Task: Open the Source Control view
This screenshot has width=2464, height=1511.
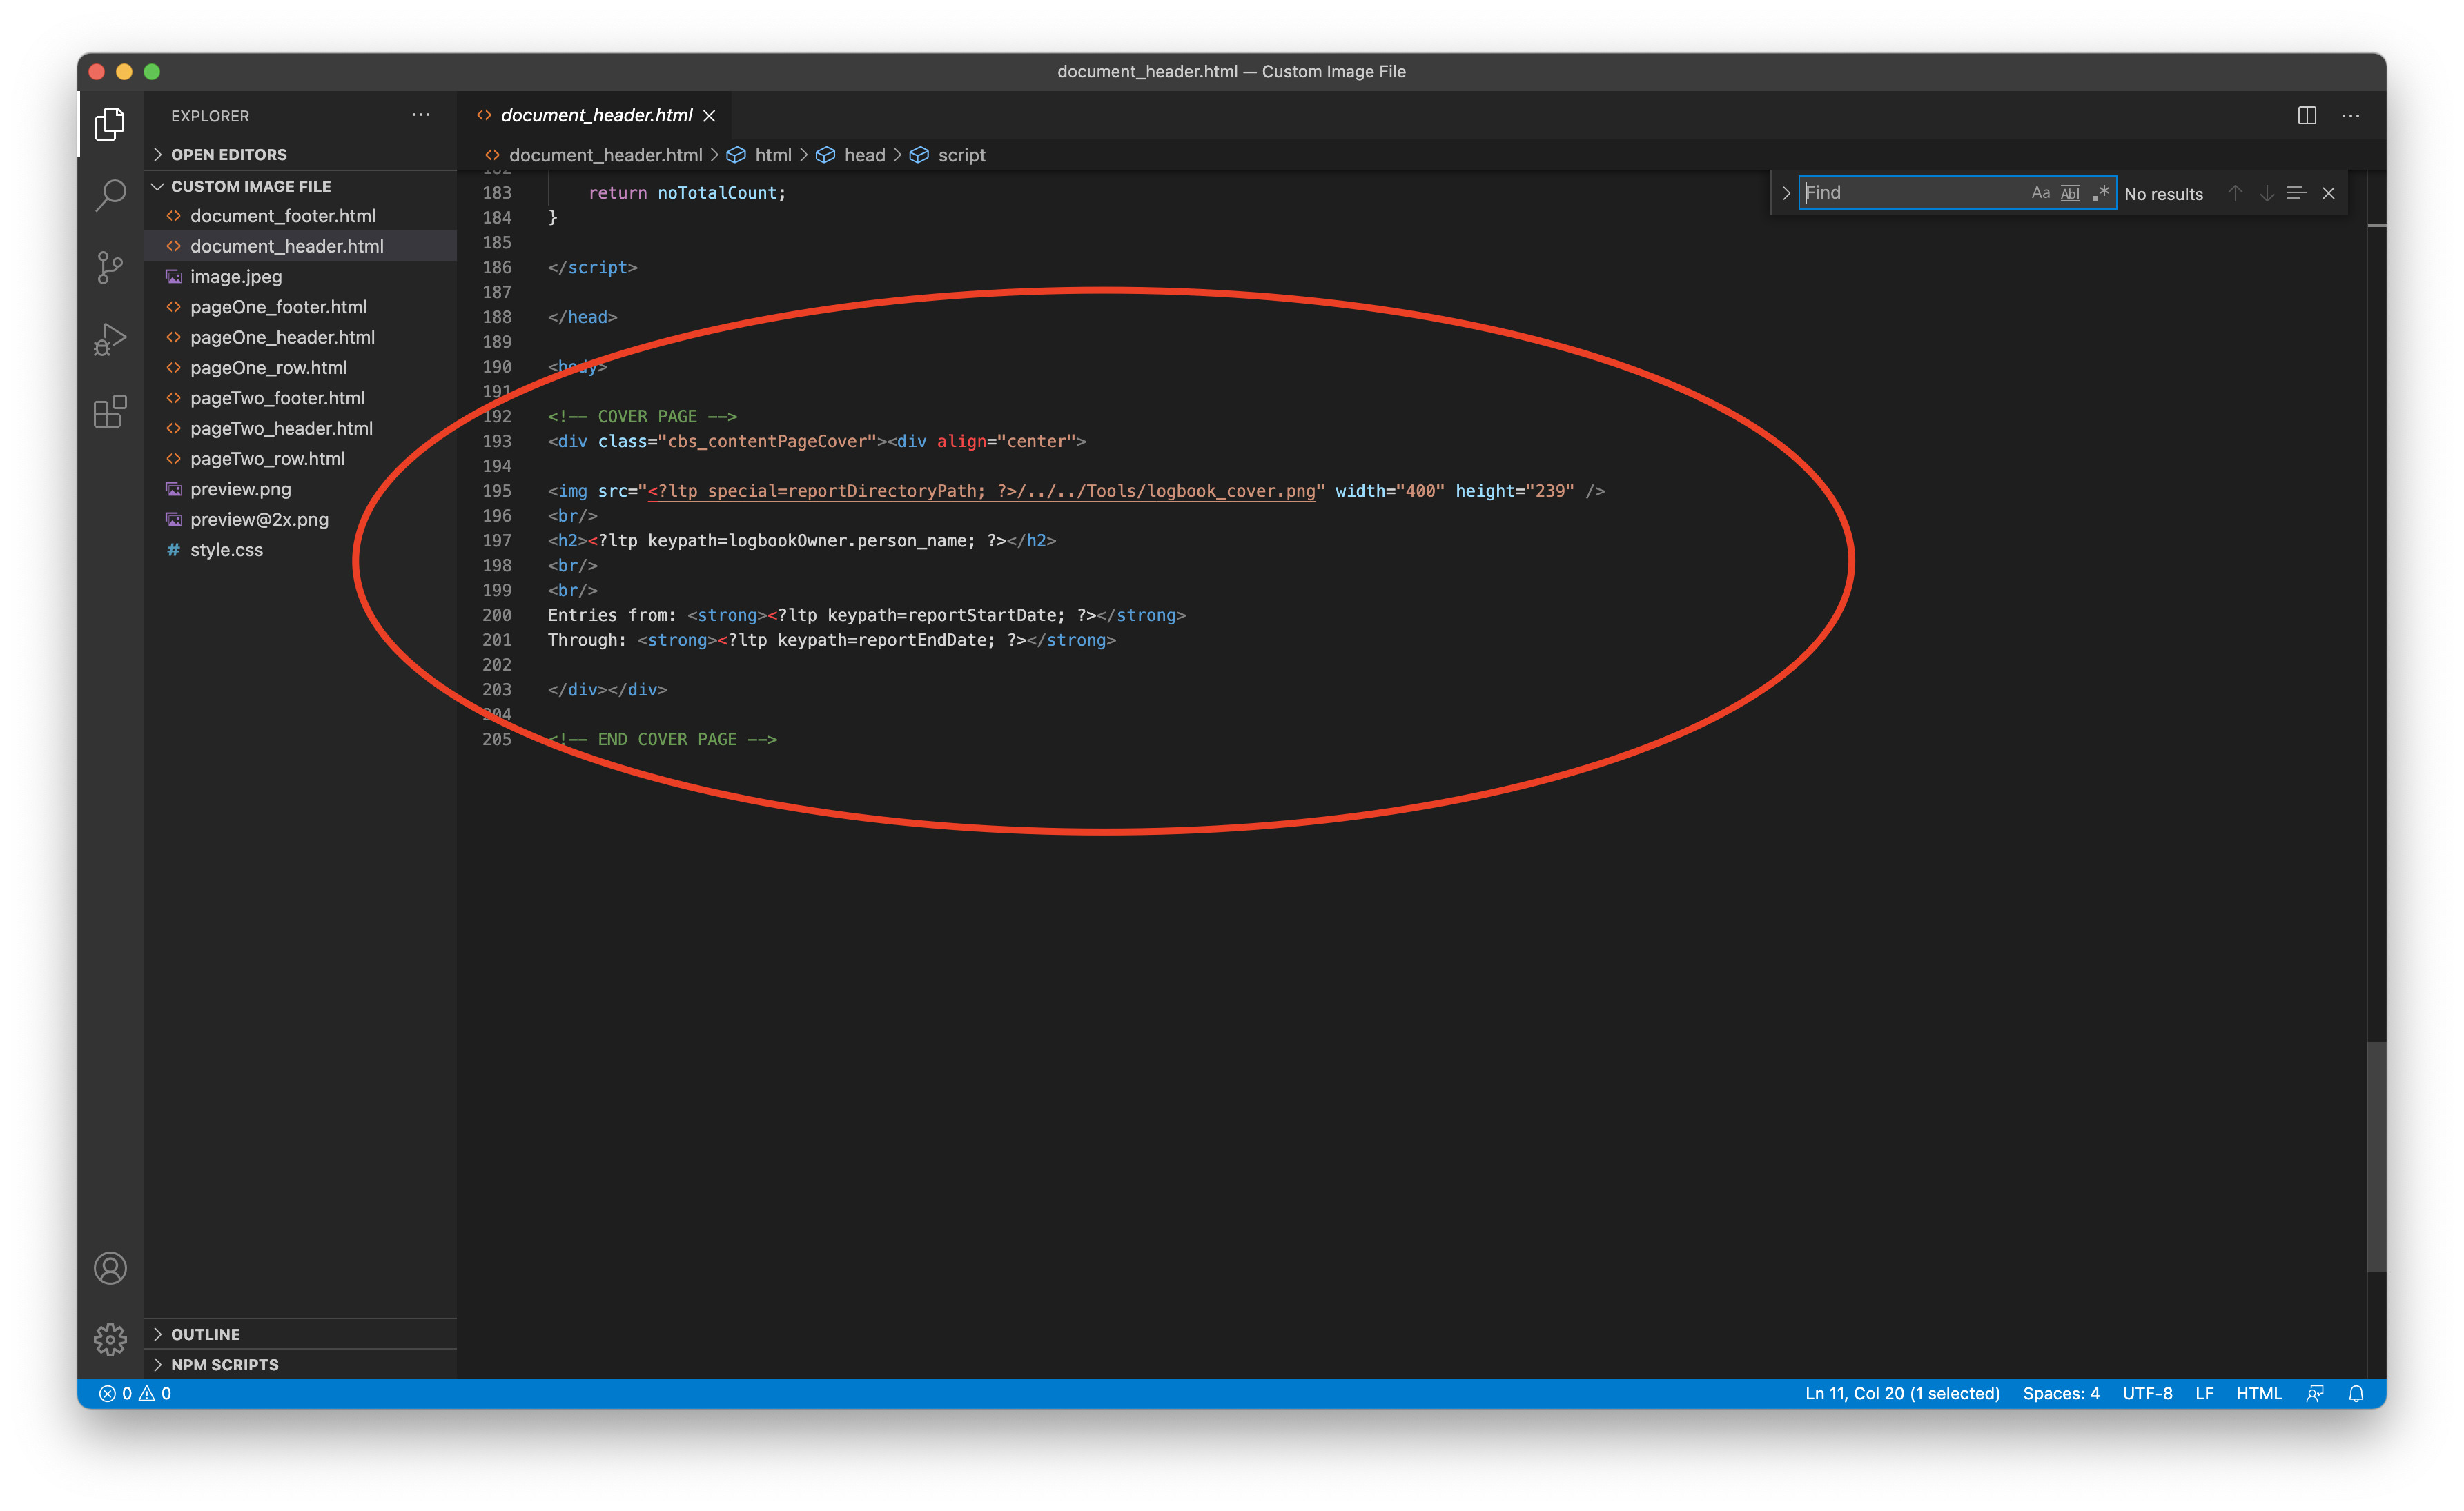Action: point(110,267)
